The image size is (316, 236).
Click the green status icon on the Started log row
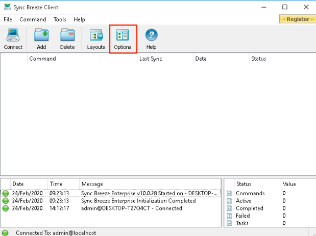(6, 193)
